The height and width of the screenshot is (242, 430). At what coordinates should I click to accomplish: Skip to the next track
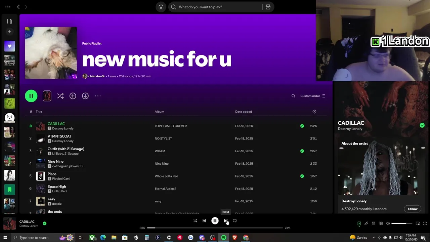pyautogui.click(x=225, y=221)
